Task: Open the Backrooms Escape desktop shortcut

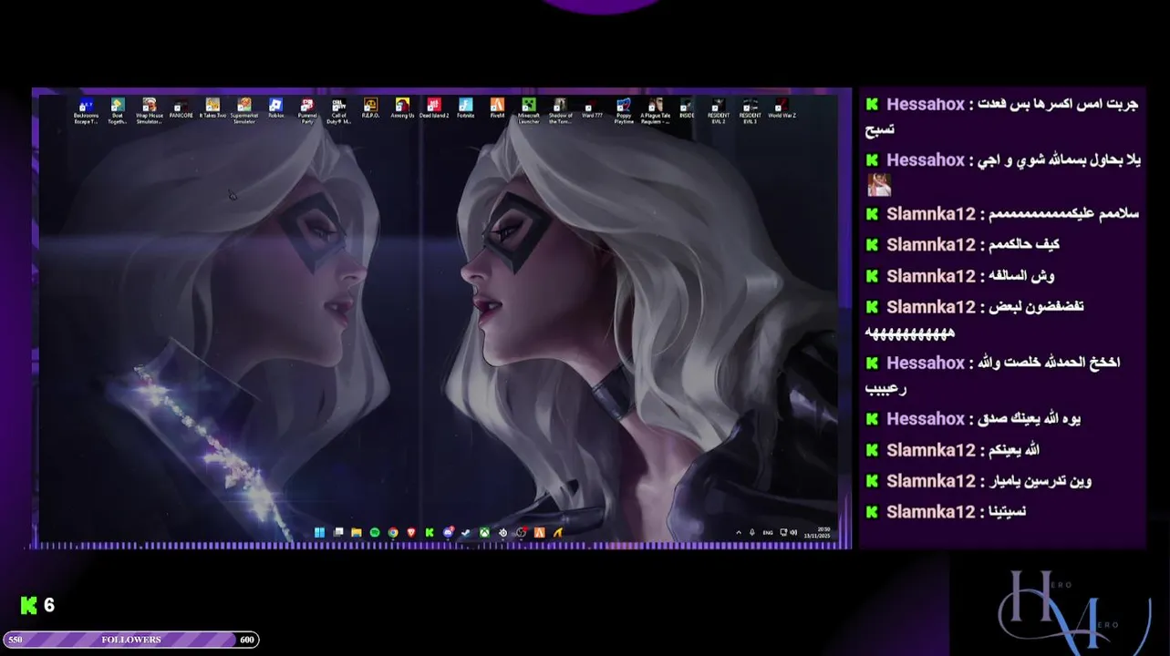Action: 86,110
